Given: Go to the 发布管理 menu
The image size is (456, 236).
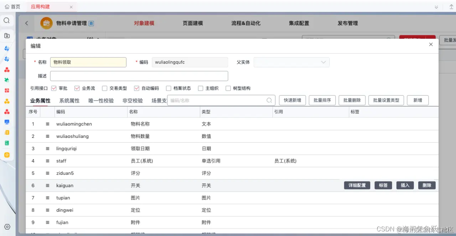Looking at the screenshot, I should pos(348,23).
